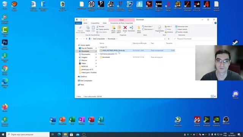Screen dimensions: 243x137
Task: Select Imagens in navigation pane
Action: tap(84, 57)
